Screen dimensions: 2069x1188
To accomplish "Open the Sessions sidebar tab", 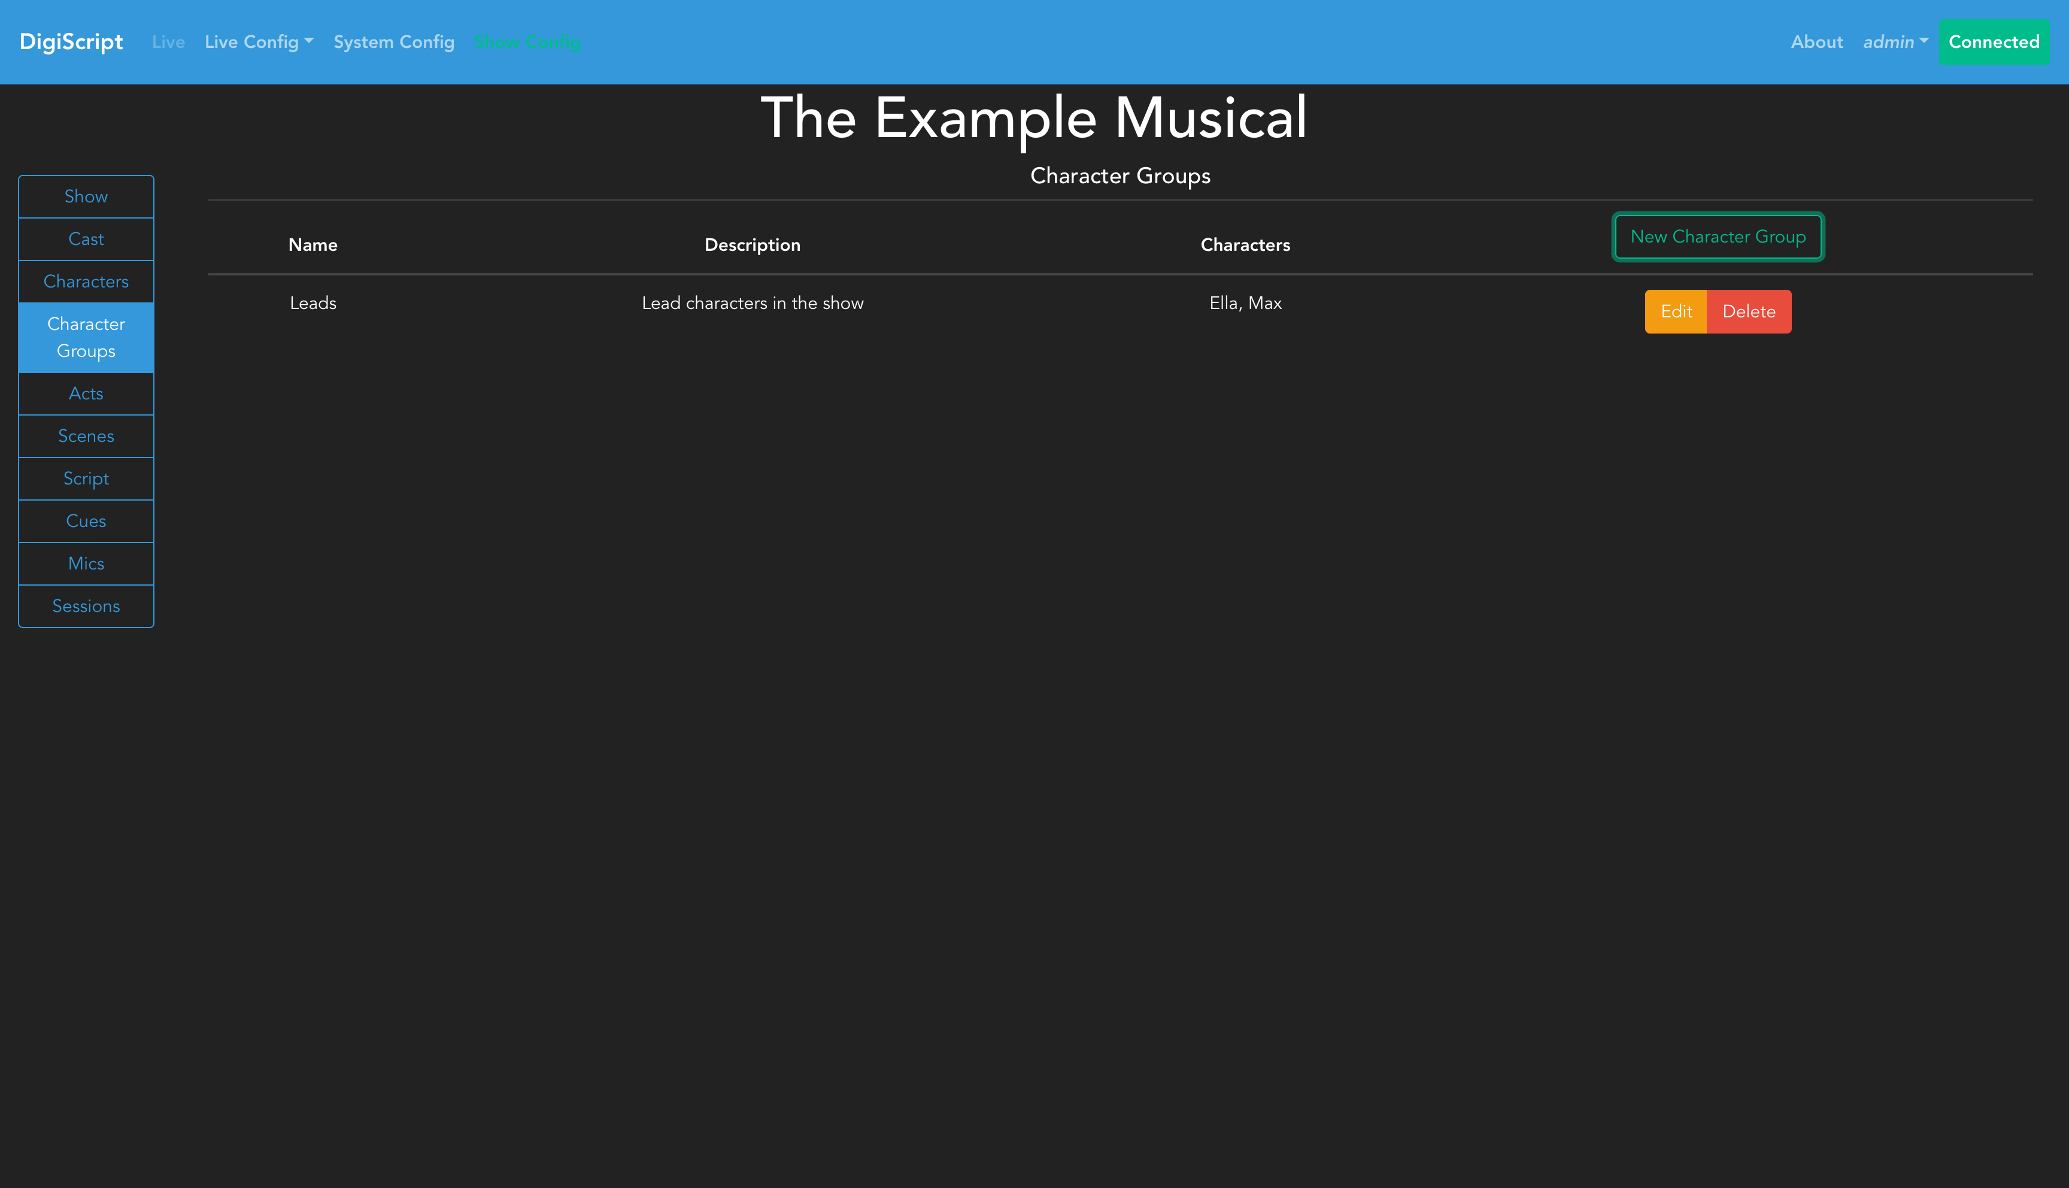I will pyautogui.click(x=86, y=605).
